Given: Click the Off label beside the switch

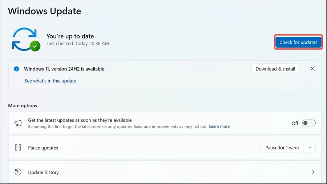Looking at the screenshot, I should [295, 123].
